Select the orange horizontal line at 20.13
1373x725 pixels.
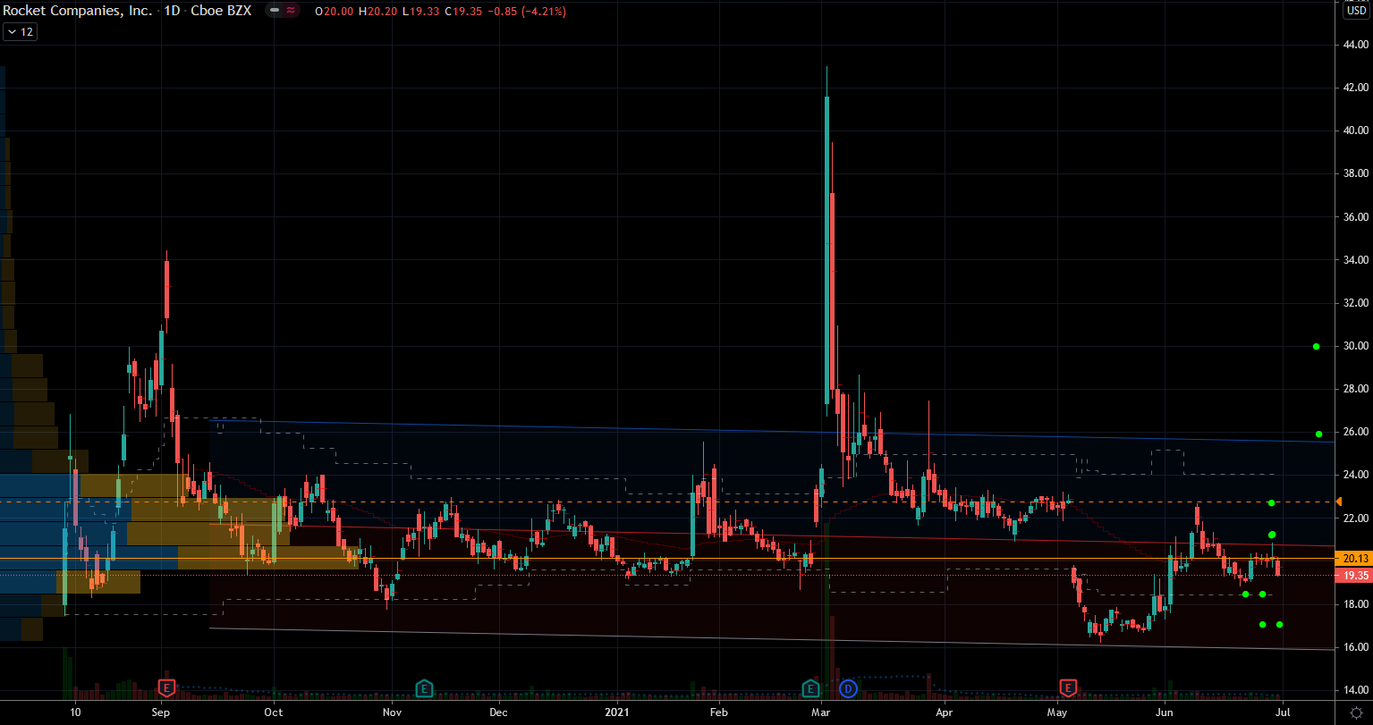[669, 559]
